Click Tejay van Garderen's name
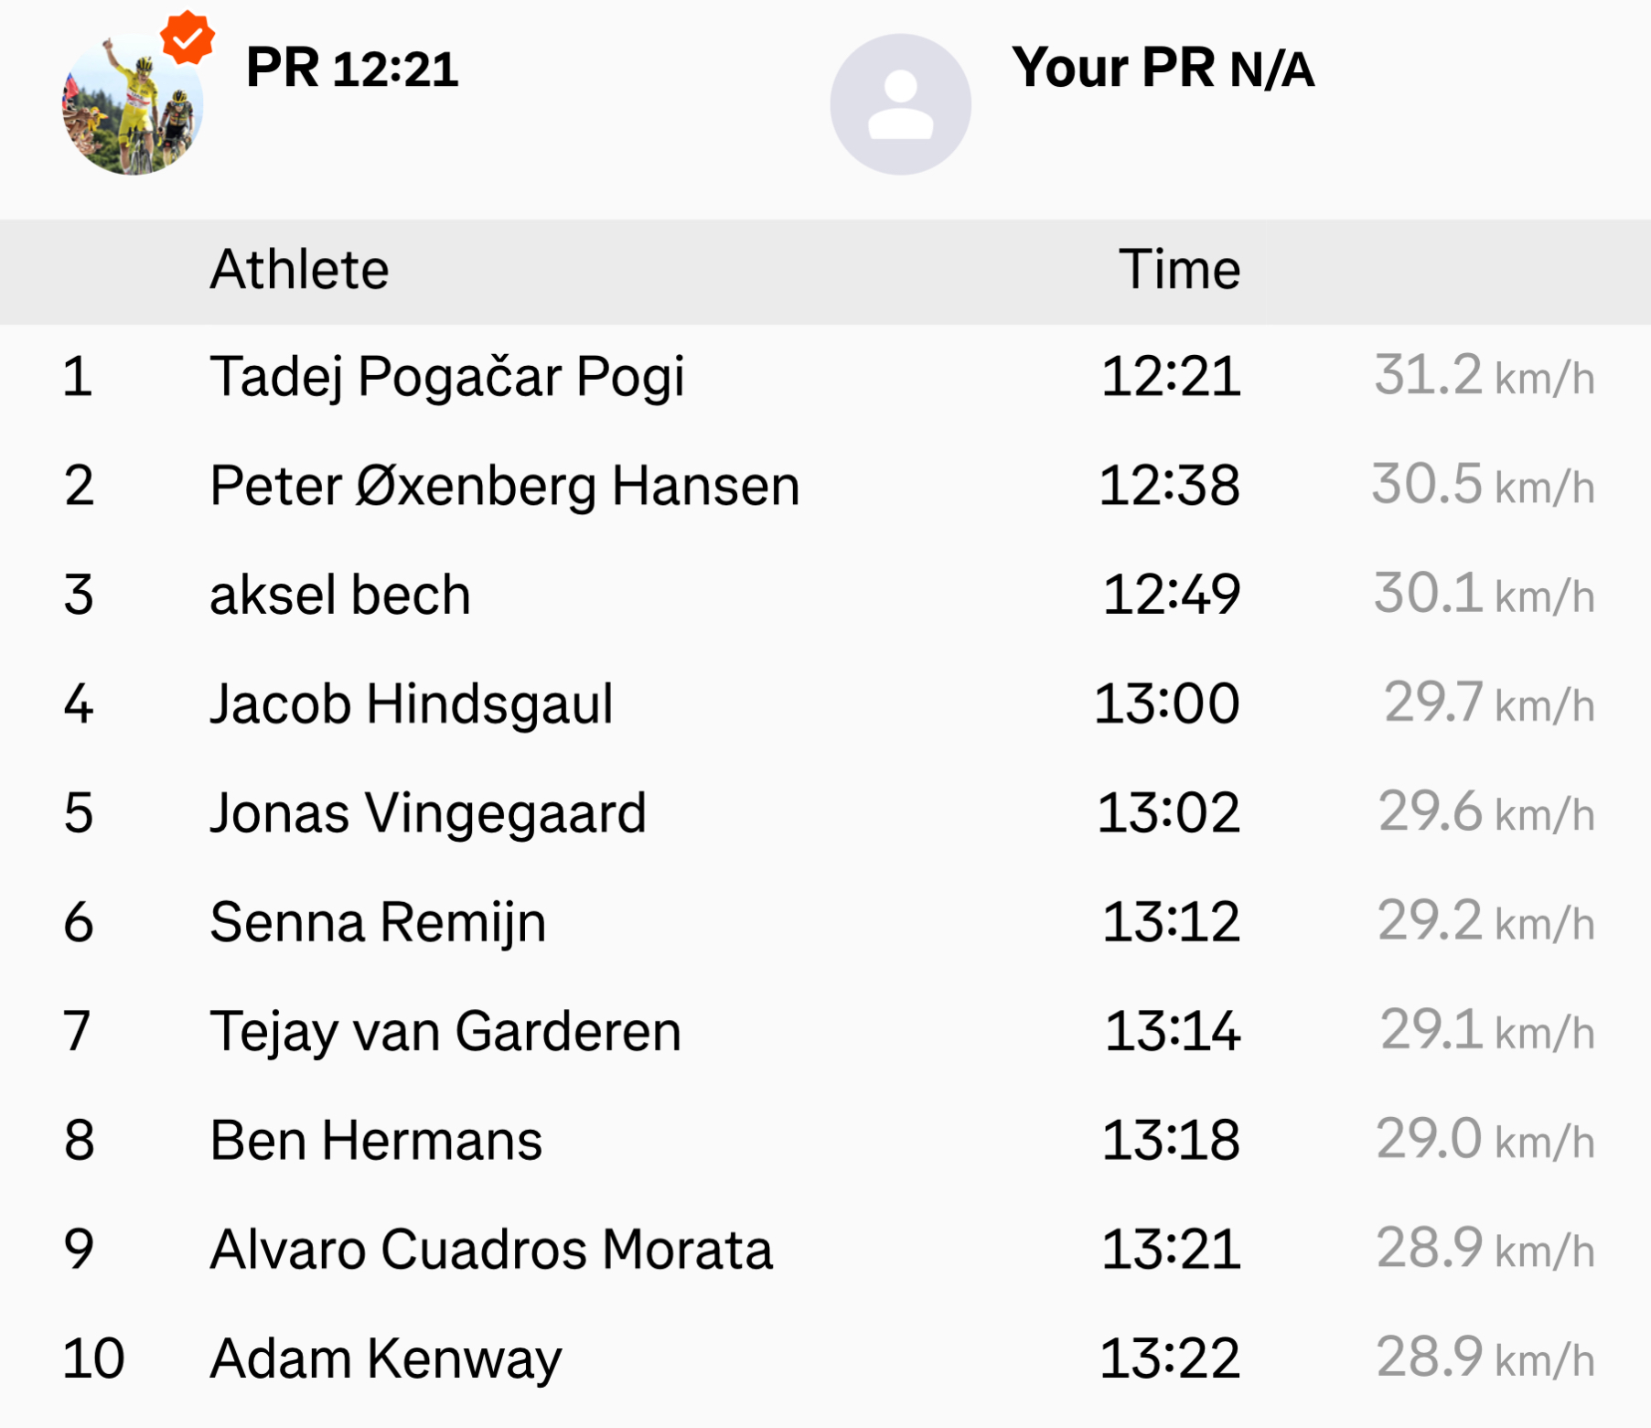The height and width of the screenshot is (1428, 1651). click(445, 1031)
